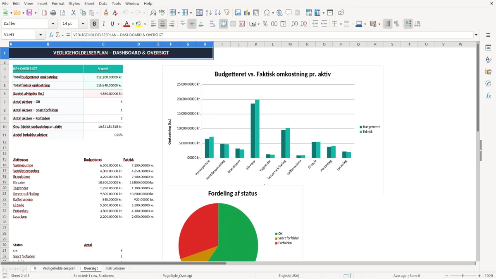Open the Function Wizard fx icon
Image resolution: width=496 pixels, height=279 pixels.
pos(51,35)
